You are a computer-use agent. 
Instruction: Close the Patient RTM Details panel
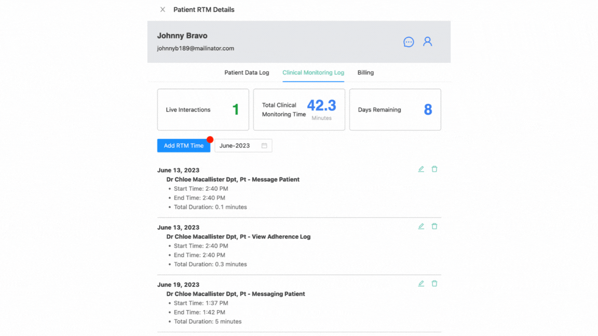tap(162, 9)
